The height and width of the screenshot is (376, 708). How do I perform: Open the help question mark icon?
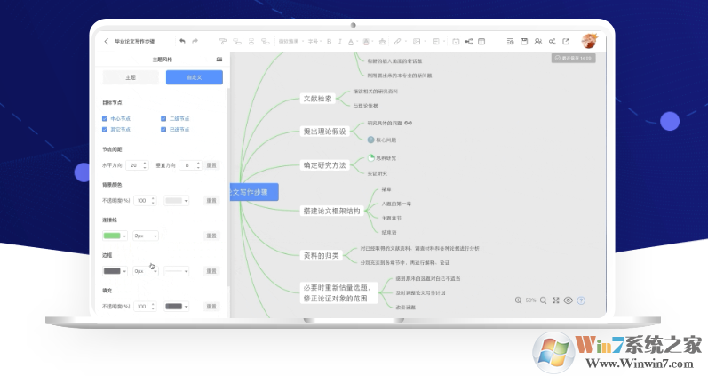pyautogui.click(x=581, y=300)
